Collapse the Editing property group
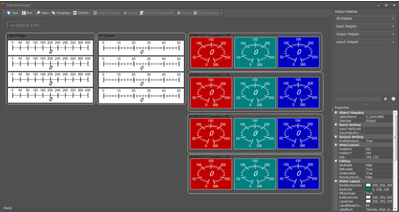The image size is (399, 212). pyautogui.click(x=336, y=161)
